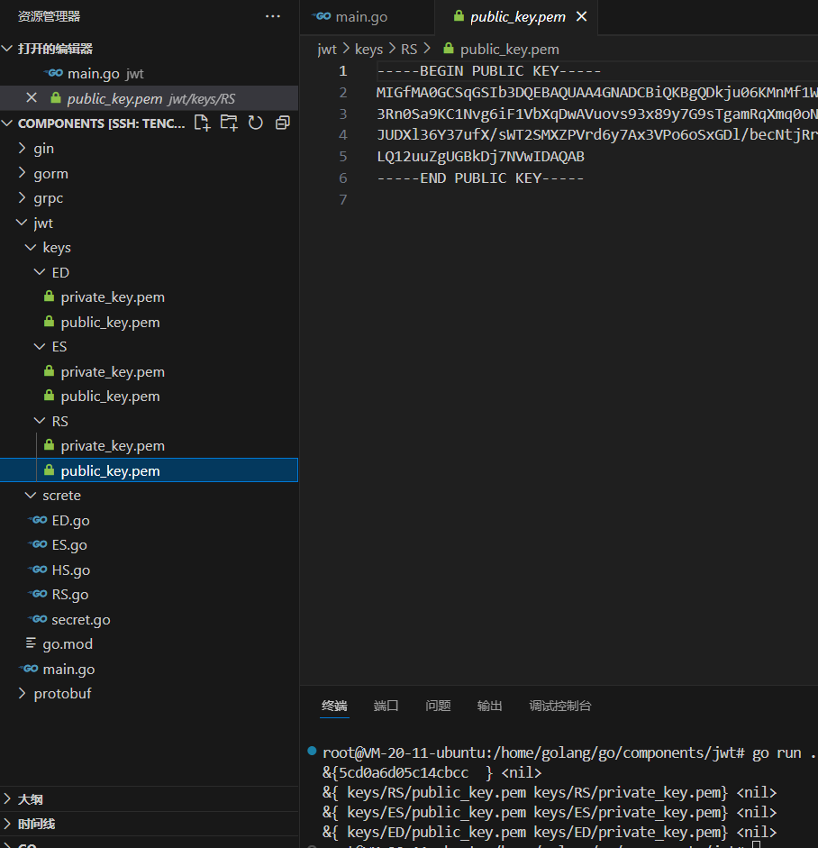Close public_key.pem in open editors list

pos(32,98)
